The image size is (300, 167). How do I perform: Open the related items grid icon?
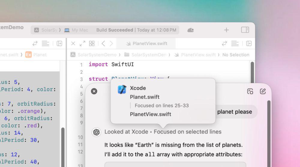click(91, 43)
